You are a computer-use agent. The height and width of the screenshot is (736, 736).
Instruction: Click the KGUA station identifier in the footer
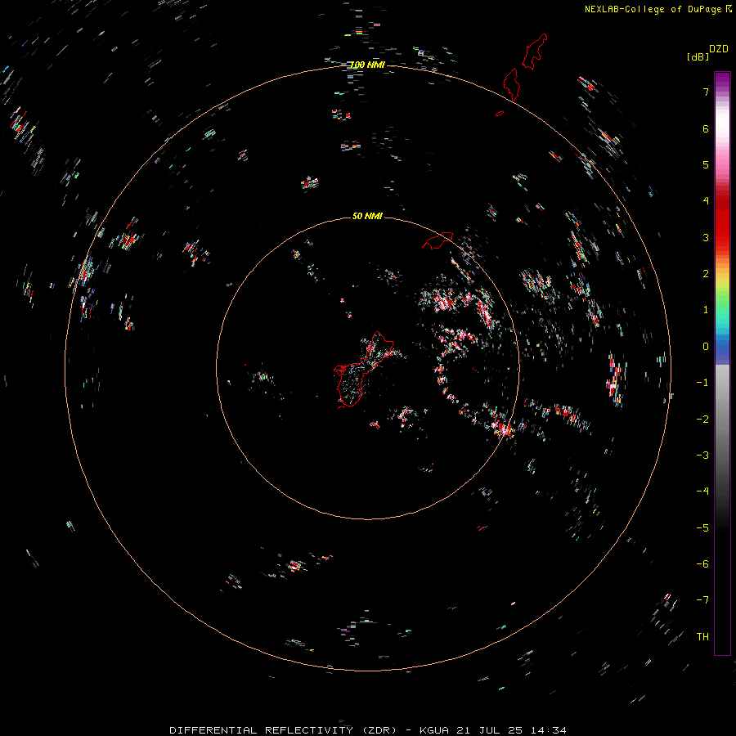coord(434,730)
